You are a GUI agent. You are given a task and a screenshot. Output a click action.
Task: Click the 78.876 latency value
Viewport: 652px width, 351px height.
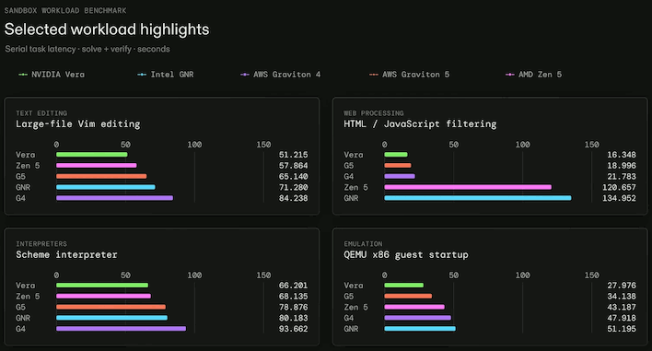click(x=294, y=307)
